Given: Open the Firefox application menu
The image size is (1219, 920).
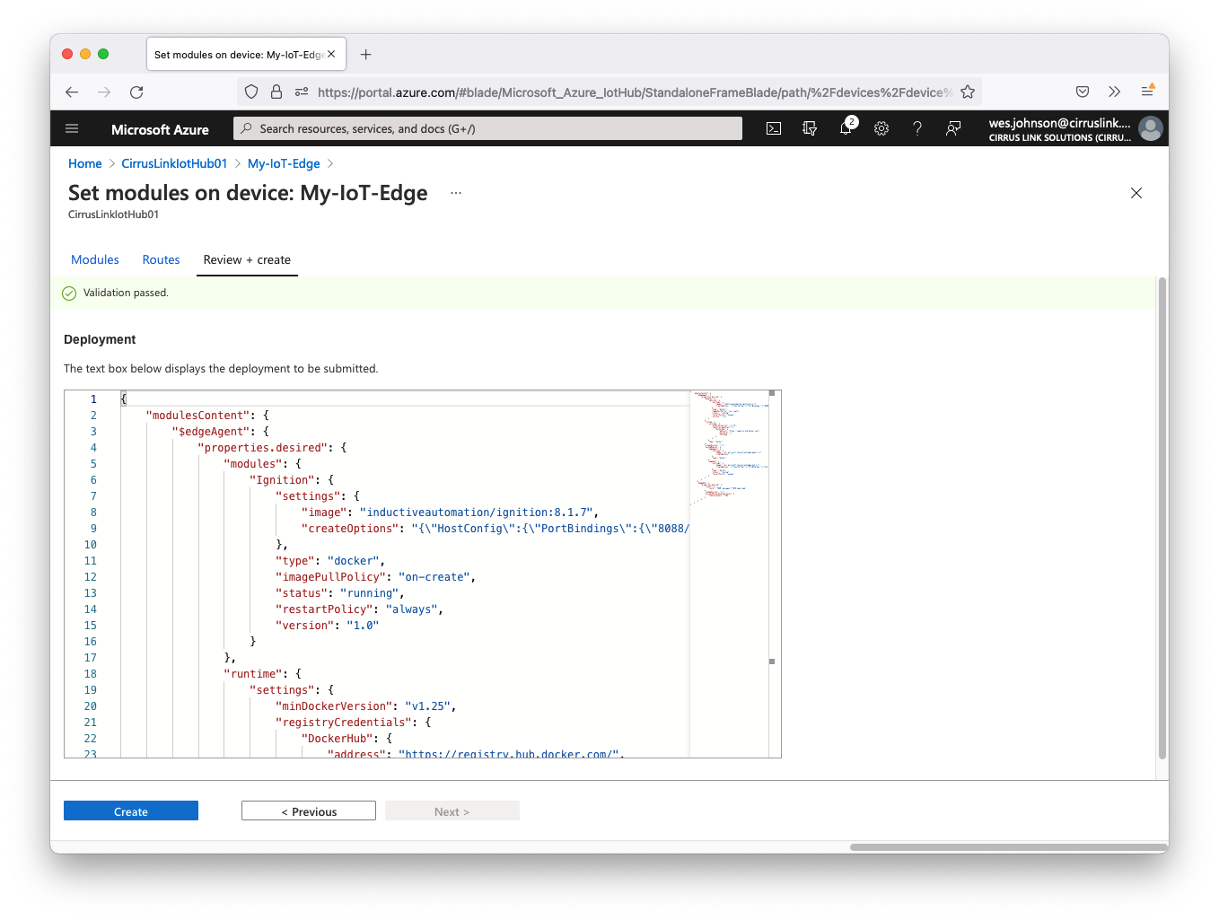Looking at the screenshot, I should pyautogui.click(x=1147, y=92).
